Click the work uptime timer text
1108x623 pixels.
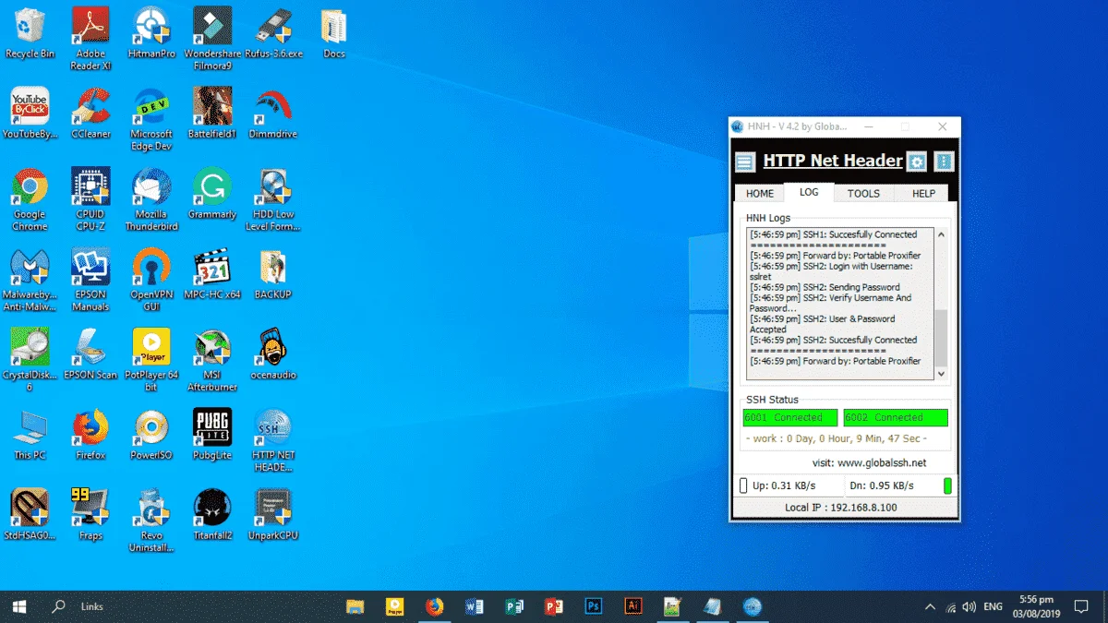[836, 438]
